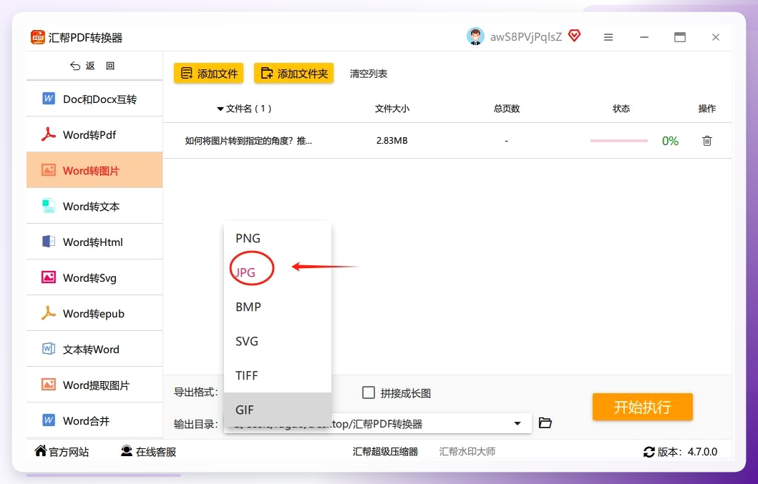Click the home icon for 官方网站

coord(41,450)
